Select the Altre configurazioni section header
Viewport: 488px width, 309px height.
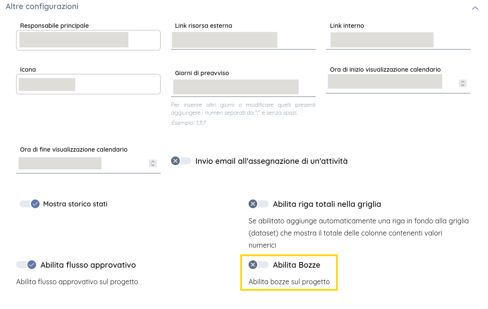click(x=42, y=7)
